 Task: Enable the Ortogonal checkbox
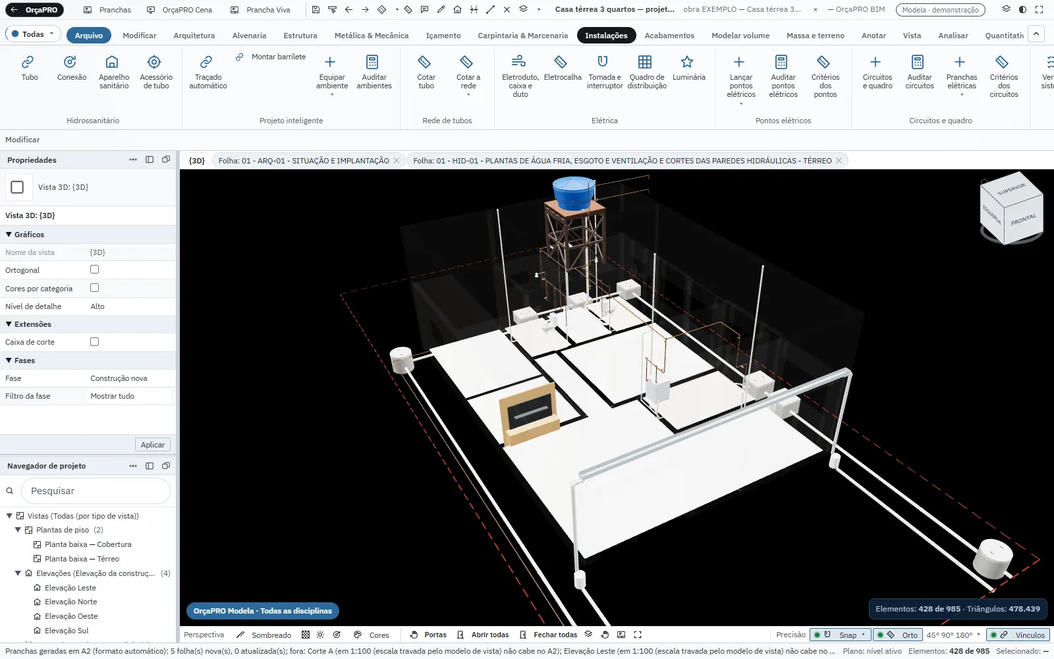[x=94, y=270]
